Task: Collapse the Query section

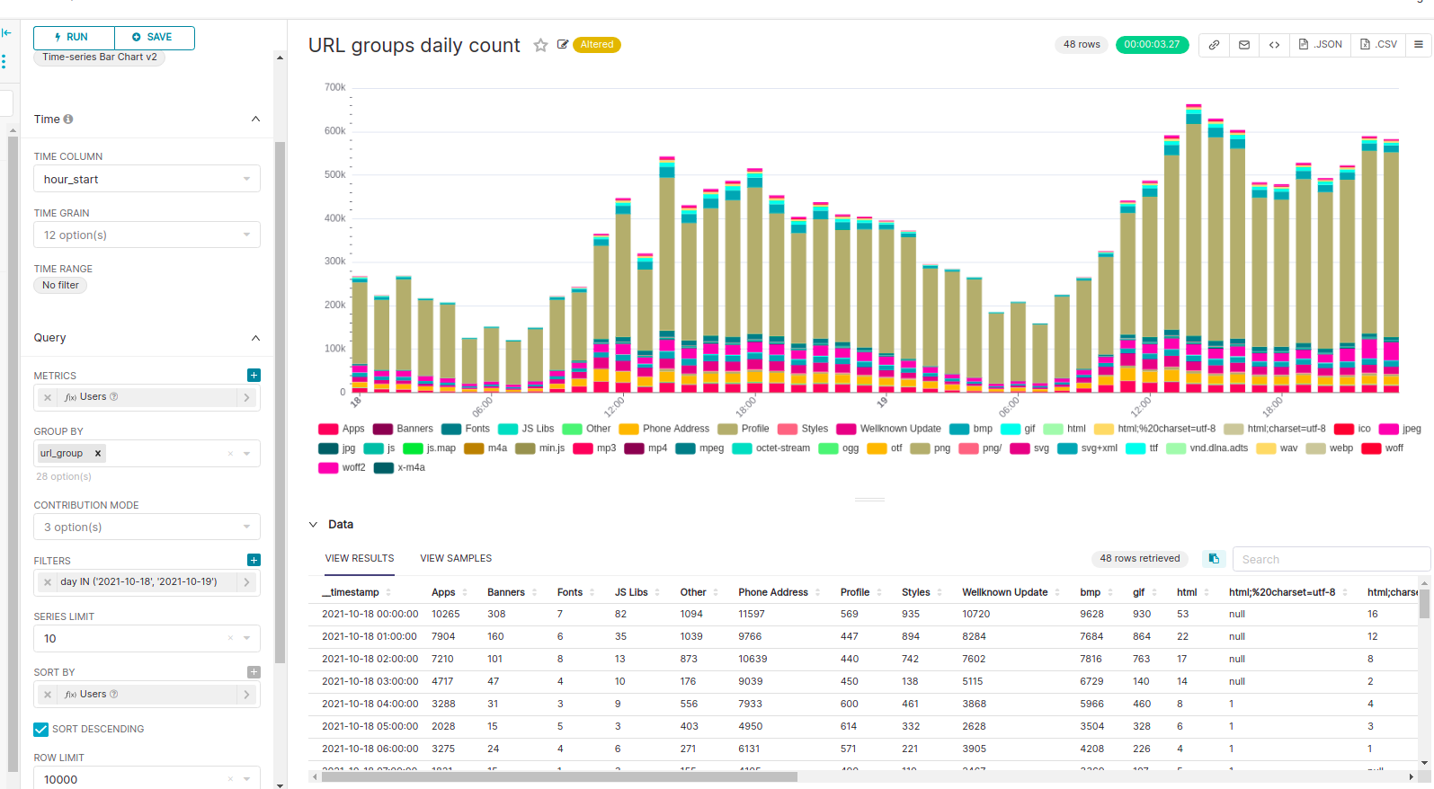Action: click(255, 338)
